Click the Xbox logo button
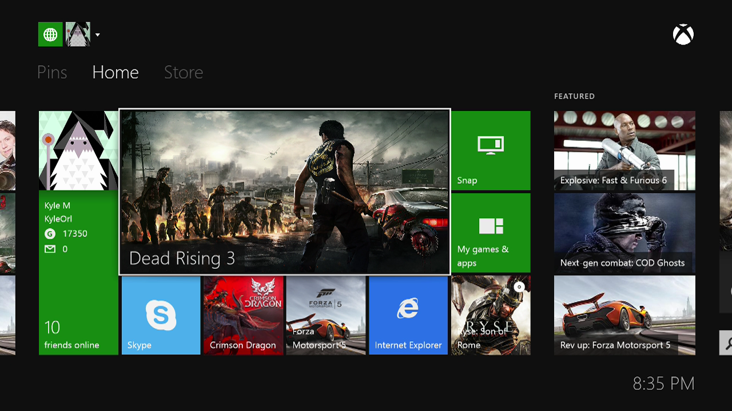 (x=683, y=34)
